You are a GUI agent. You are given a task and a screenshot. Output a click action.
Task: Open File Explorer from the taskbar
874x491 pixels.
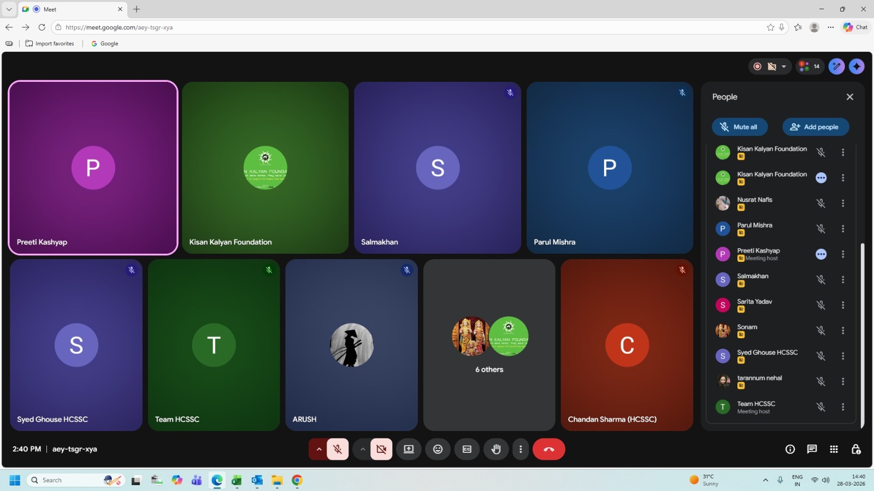(277, 480)
